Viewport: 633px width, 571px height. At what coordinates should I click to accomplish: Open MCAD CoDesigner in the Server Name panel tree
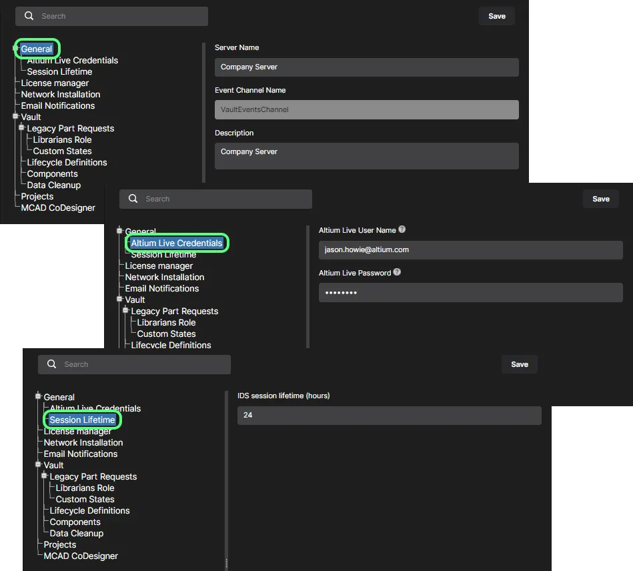58,207
